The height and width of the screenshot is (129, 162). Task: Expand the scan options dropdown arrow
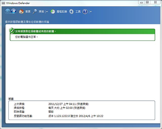47,12
